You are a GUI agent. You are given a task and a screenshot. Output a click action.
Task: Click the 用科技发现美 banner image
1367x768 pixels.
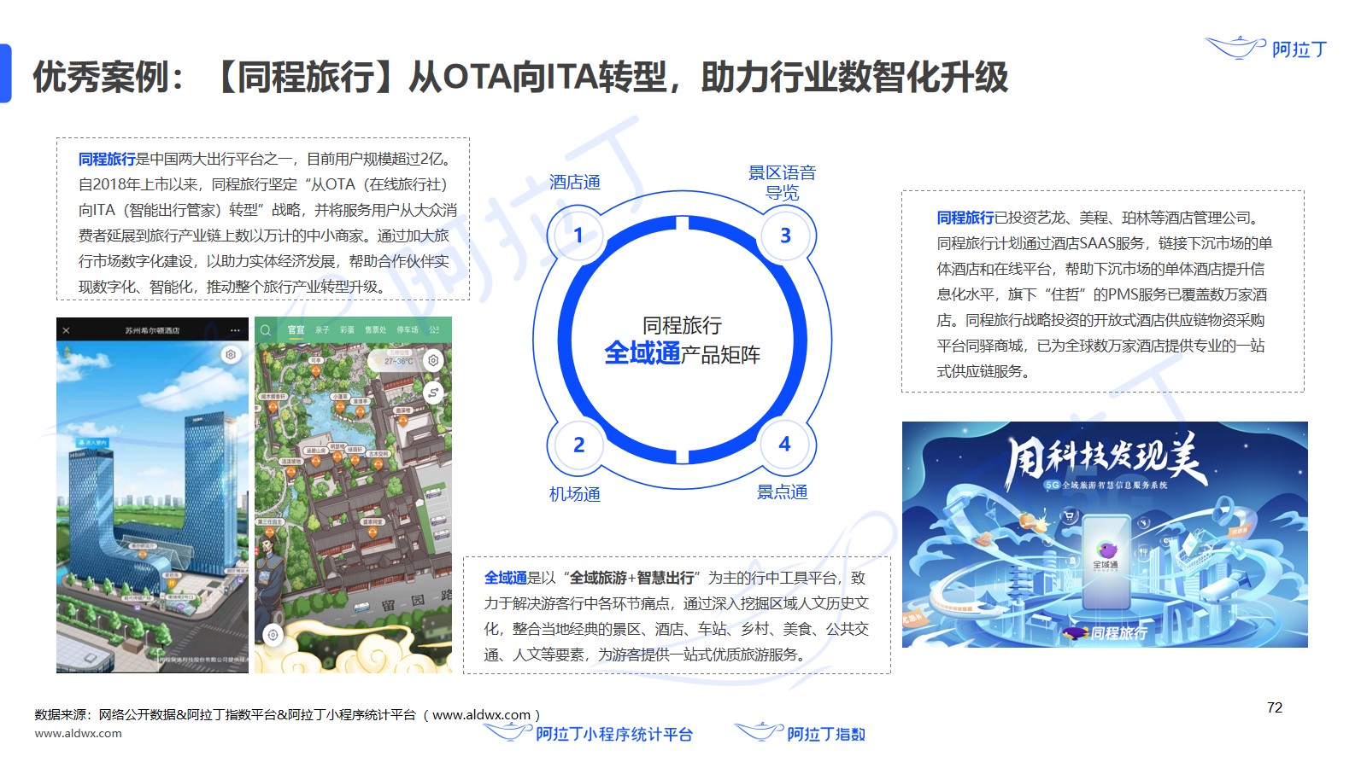[1104, 534]
